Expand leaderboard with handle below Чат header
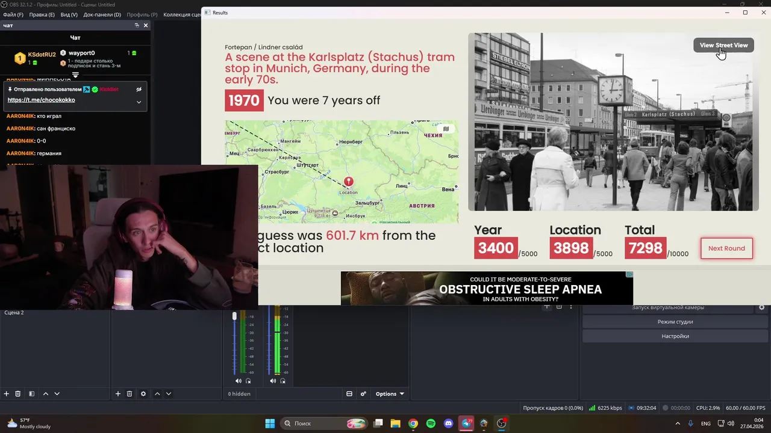This screenshot has height=433, width=771. [75, 75]
